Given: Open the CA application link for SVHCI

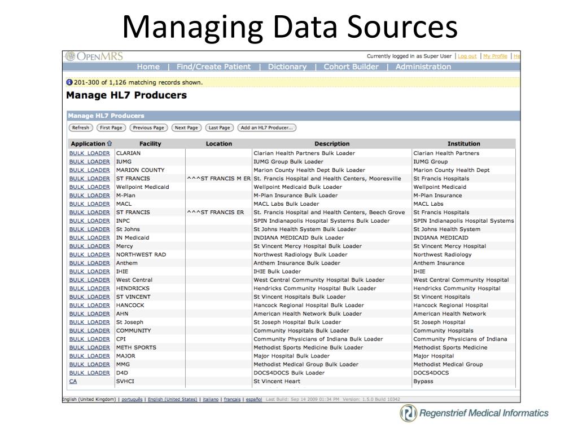Looking at the screenshot, I should click(73, 382).
